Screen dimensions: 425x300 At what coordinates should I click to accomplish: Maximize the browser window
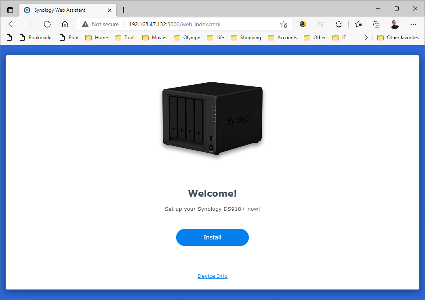click(x=397, y=8)
